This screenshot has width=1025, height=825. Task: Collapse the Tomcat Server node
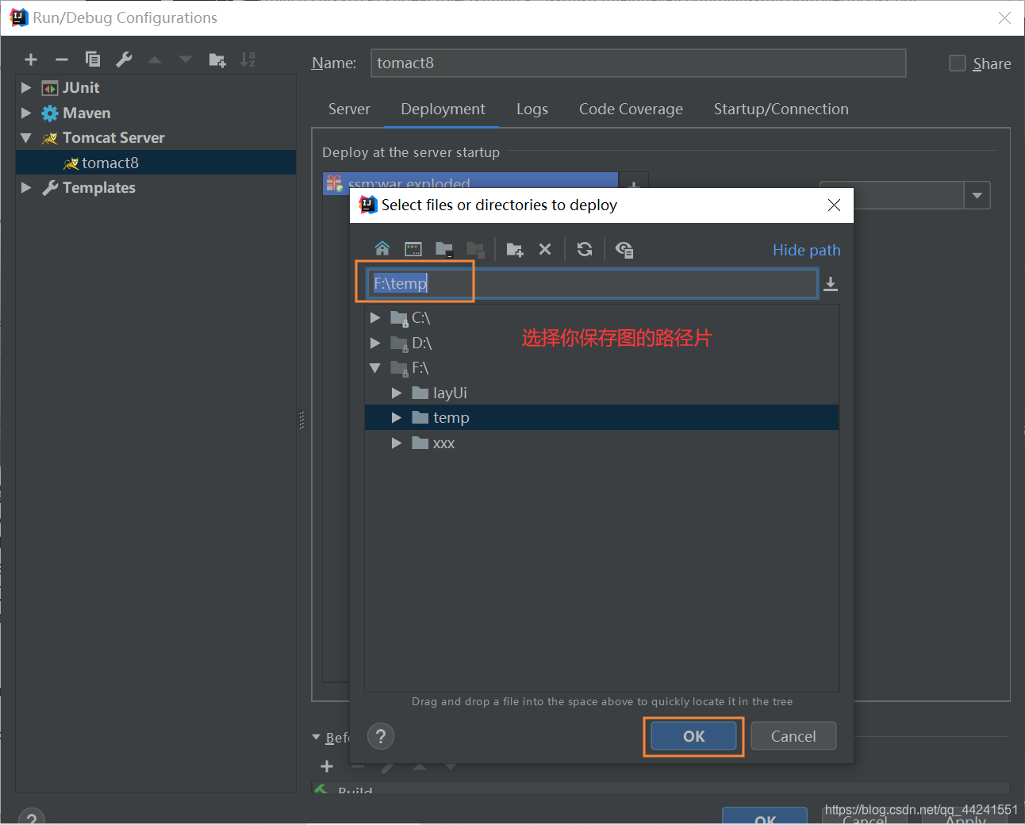(26, 137)
